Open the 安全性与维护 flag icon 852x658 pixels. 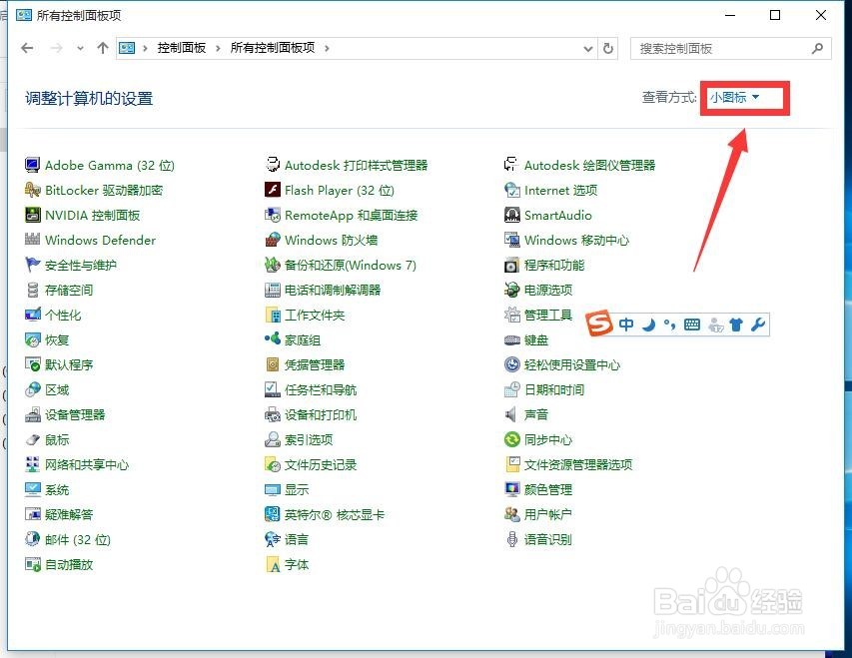pos(33,265)
